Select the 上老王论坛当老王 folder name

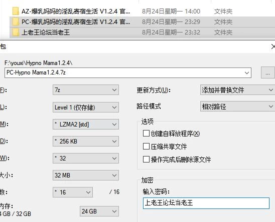tap(46, 32)
